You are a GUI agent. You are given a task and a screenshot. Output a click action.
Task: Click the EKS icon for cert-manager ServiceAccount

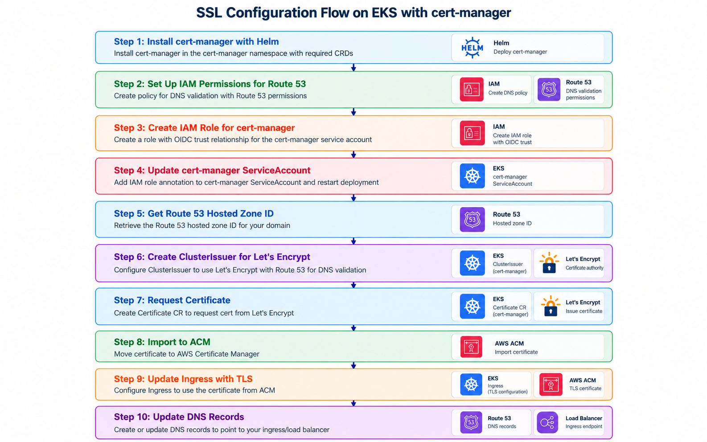[472, 176]
